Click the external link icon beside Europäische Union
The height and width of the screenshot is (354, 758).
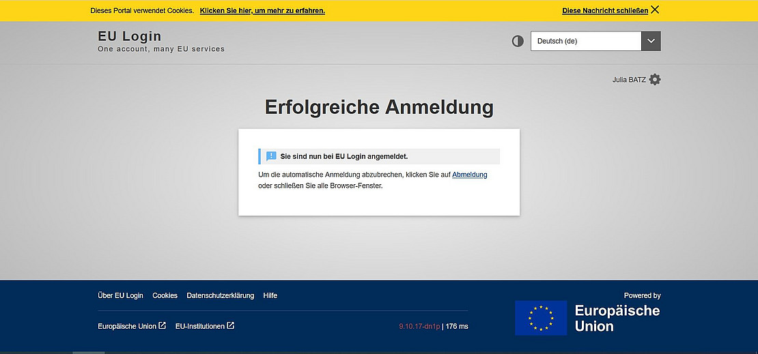coord(162,326)
